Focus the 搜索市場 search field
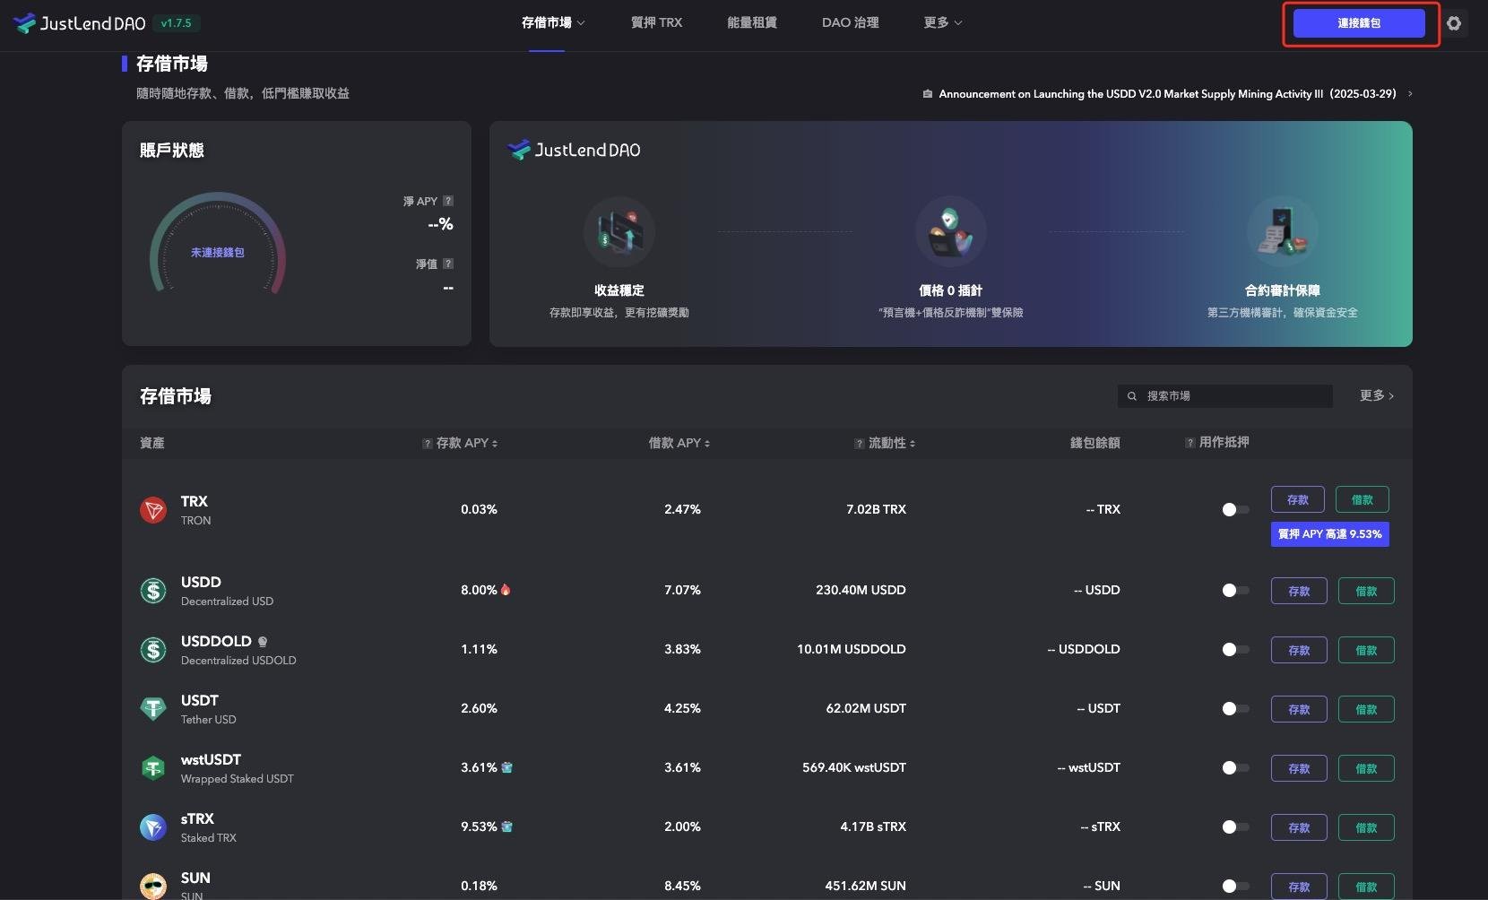Screen dimensions: 1488x900 (1225, 396)
